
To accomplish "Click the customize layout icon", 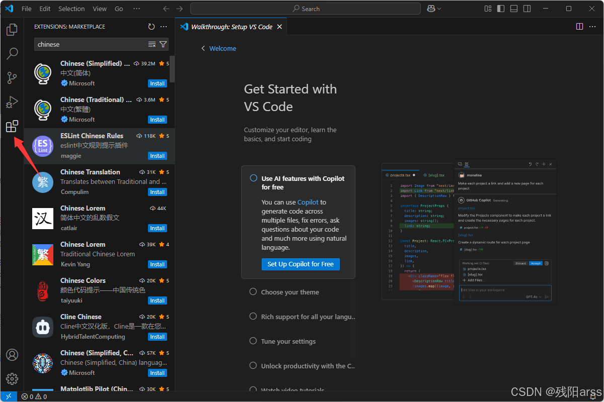I will coord(488,9).
